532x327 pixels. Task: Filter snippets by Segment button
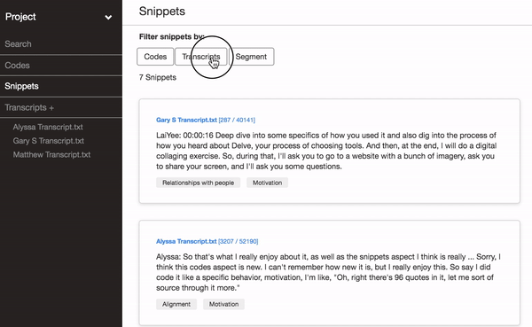click(x=251, y=57)
